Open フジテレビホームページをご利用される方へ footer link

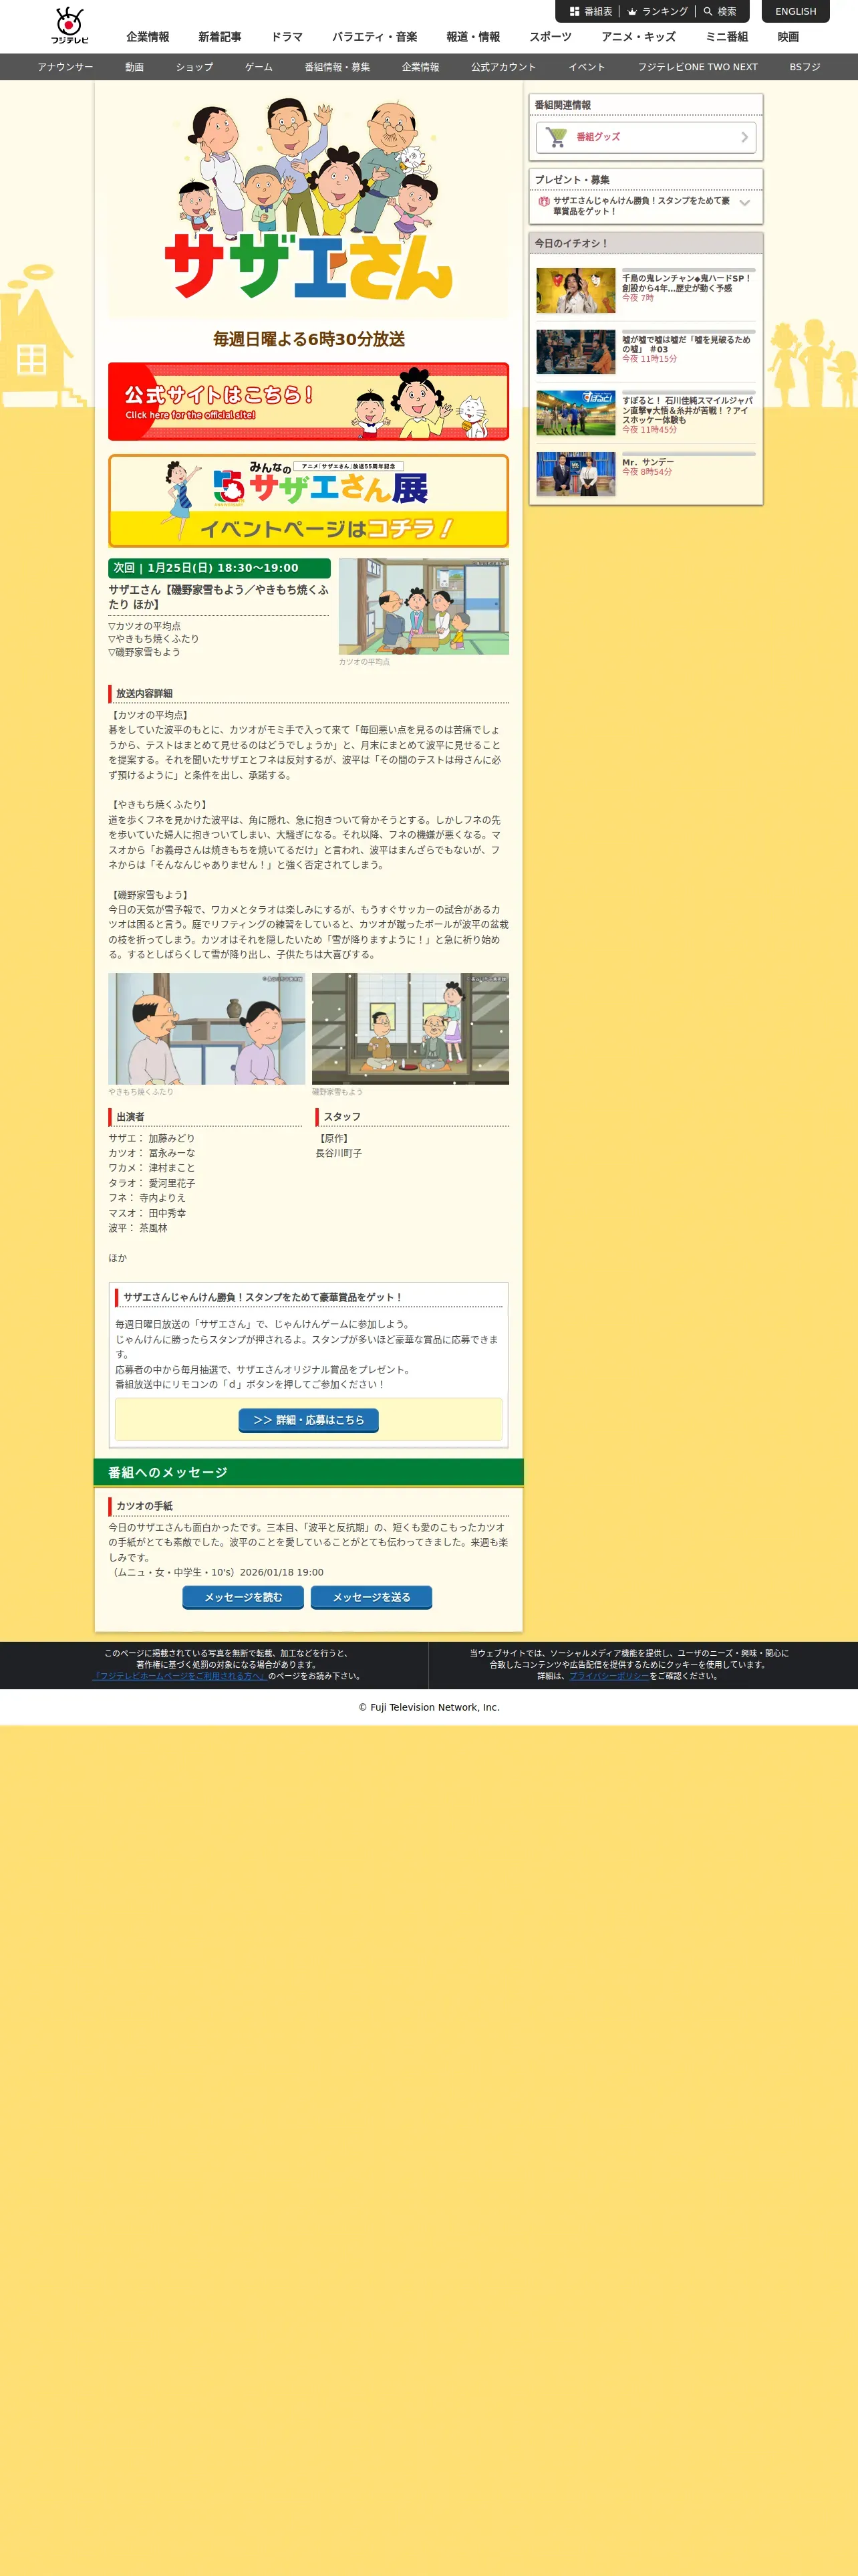point(180,1675)
